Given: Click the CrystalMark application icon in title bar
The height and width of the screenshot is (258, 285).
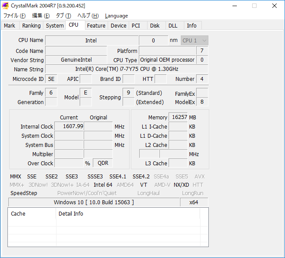Looking at the screenshot, I should (5, 6).
